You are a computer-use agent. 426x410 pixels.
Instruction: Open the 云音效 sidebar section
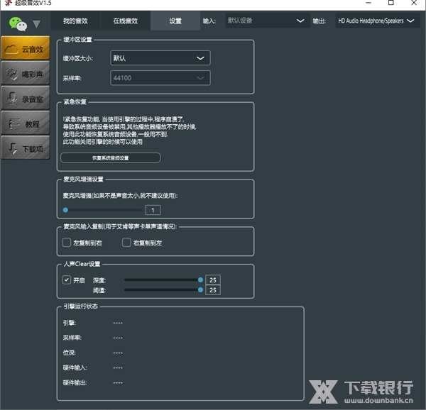[26, 48]
